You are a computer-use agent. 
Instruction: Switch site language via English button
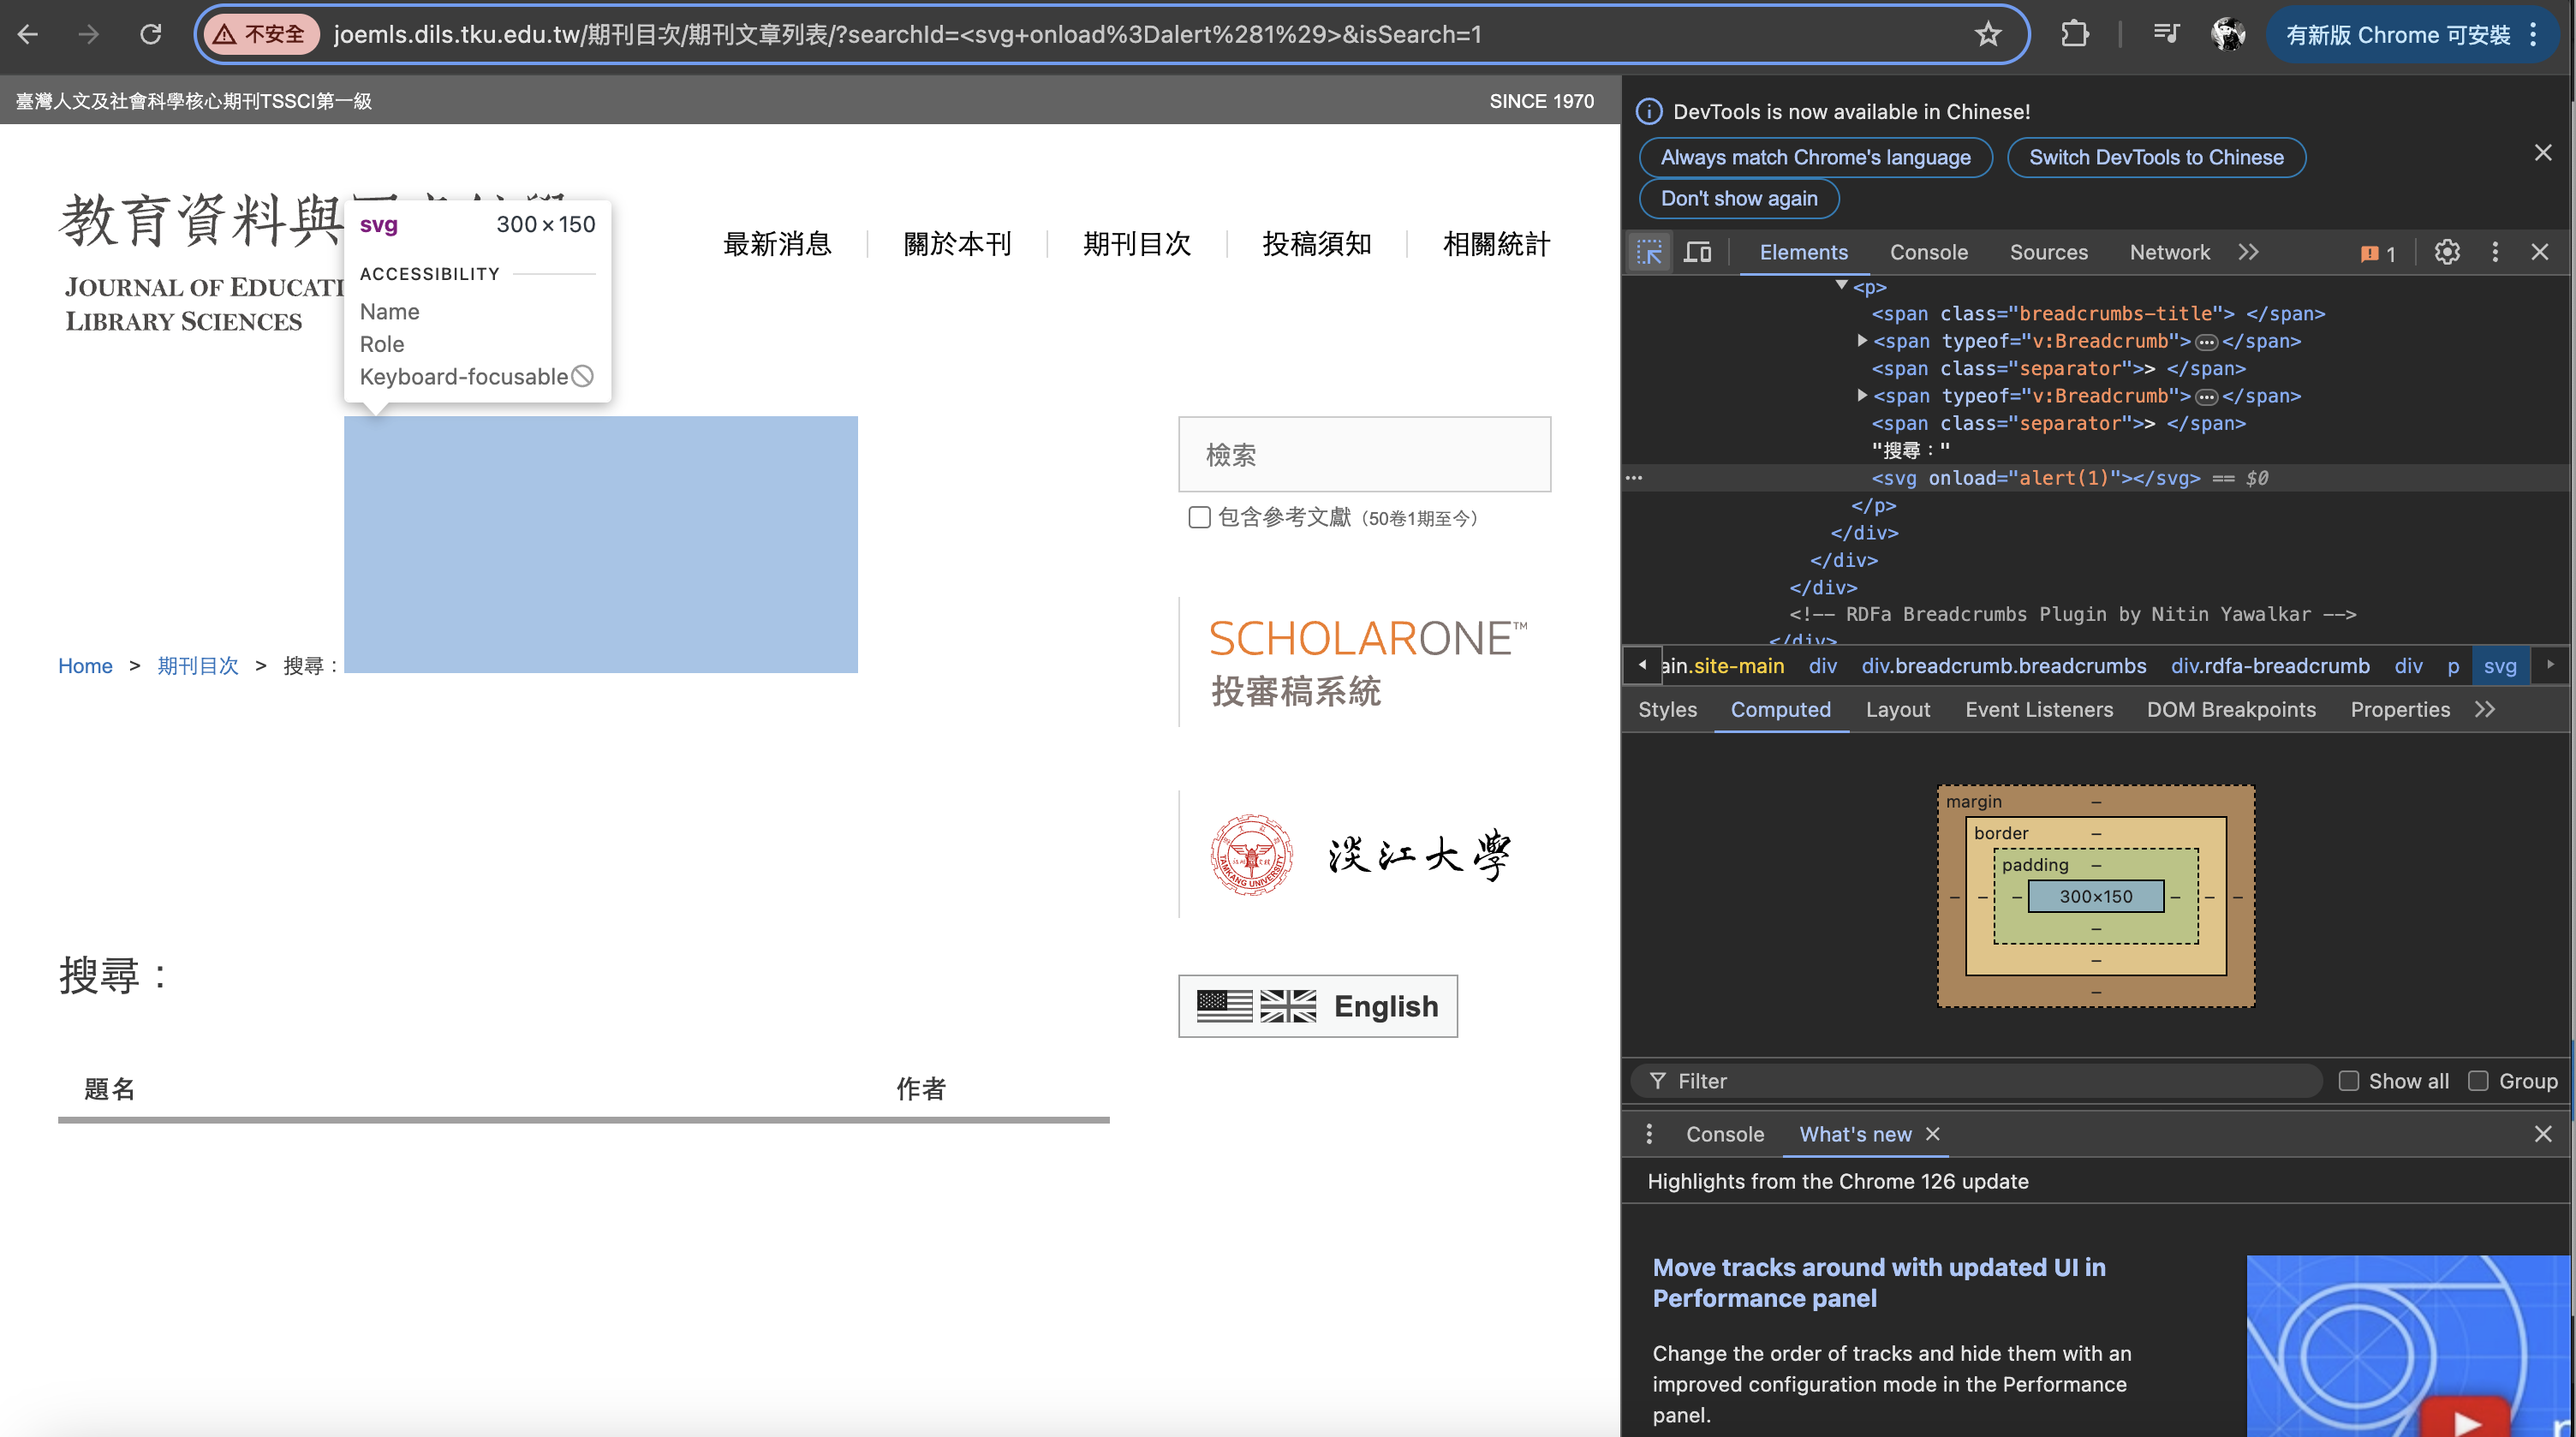pos(1317,1006)
